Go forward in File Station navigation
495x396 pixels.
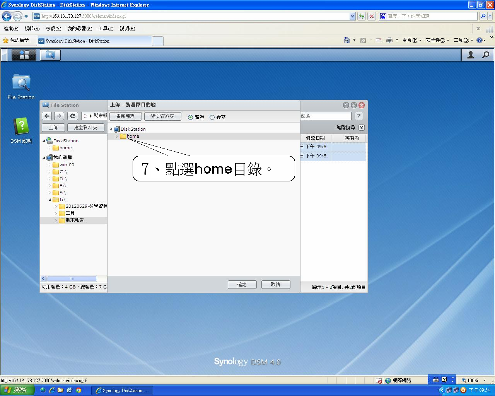click(x=59, y=116)
